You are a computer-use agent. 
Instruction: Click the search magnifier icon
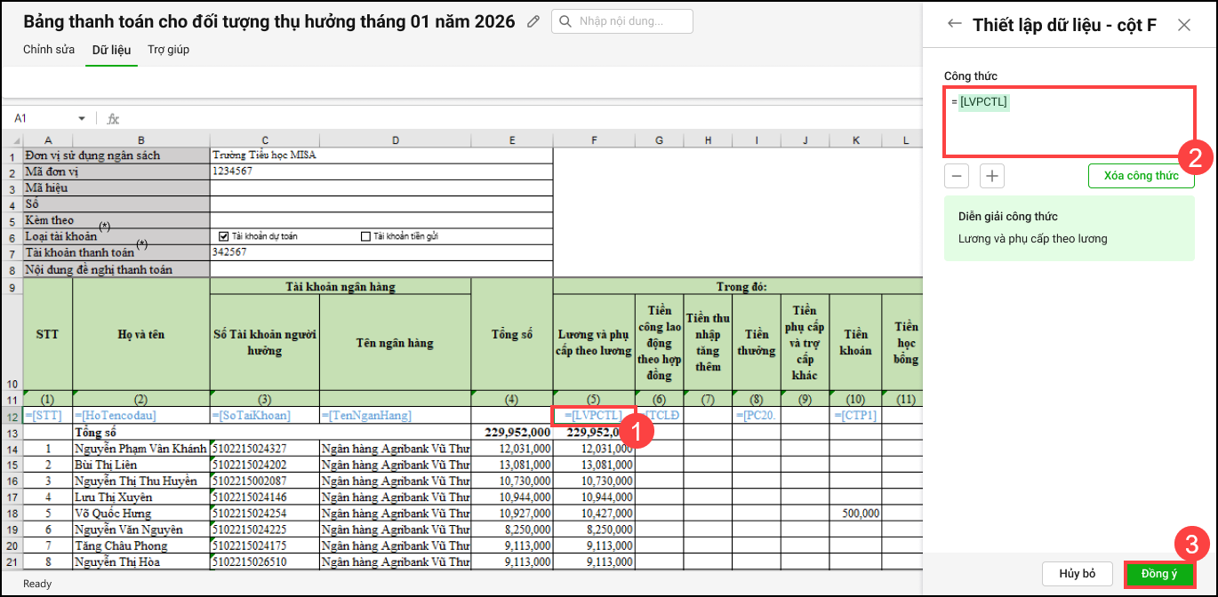565,21
